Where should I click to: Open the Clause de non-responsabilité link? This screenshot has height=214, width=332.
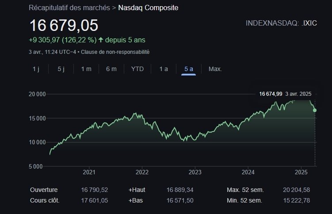(115, 52)
